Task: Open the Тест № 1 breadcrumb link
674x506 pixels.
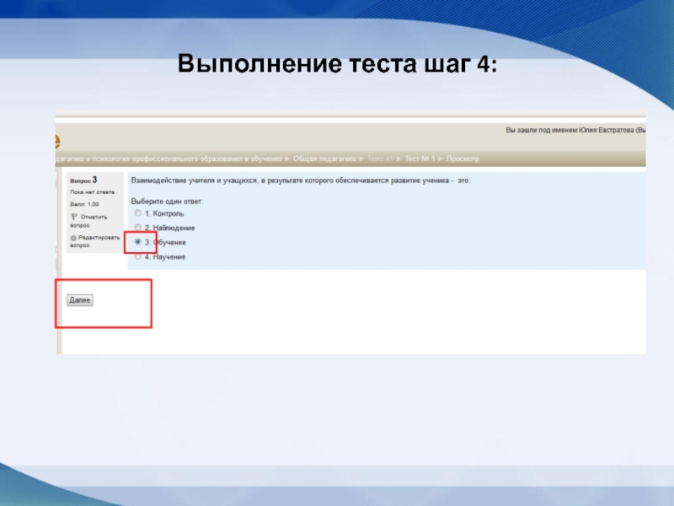Action: pyautogui.click(x=420, y=159)
